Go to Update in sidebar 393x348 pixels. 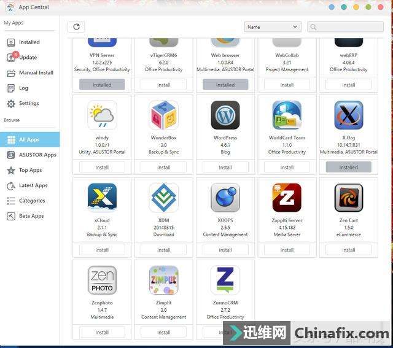[28, 58]
